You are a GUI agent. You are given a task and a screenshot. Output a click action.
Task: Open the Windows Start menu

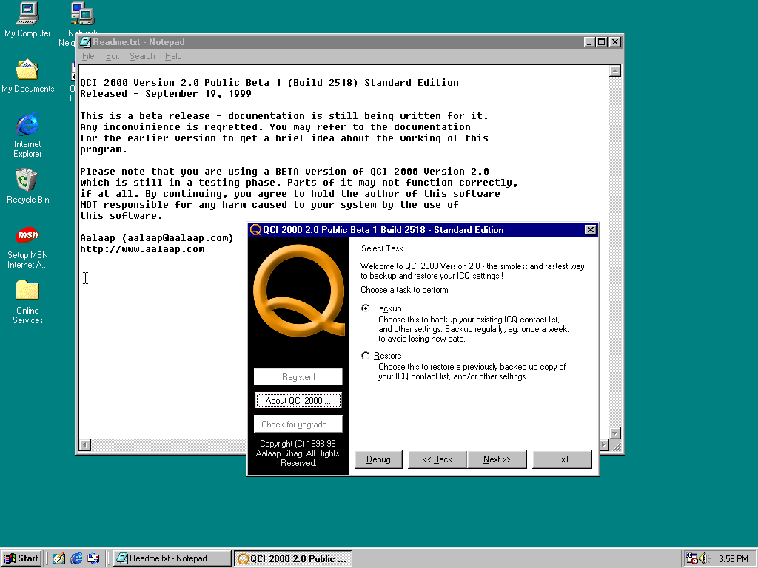point(21,558)
